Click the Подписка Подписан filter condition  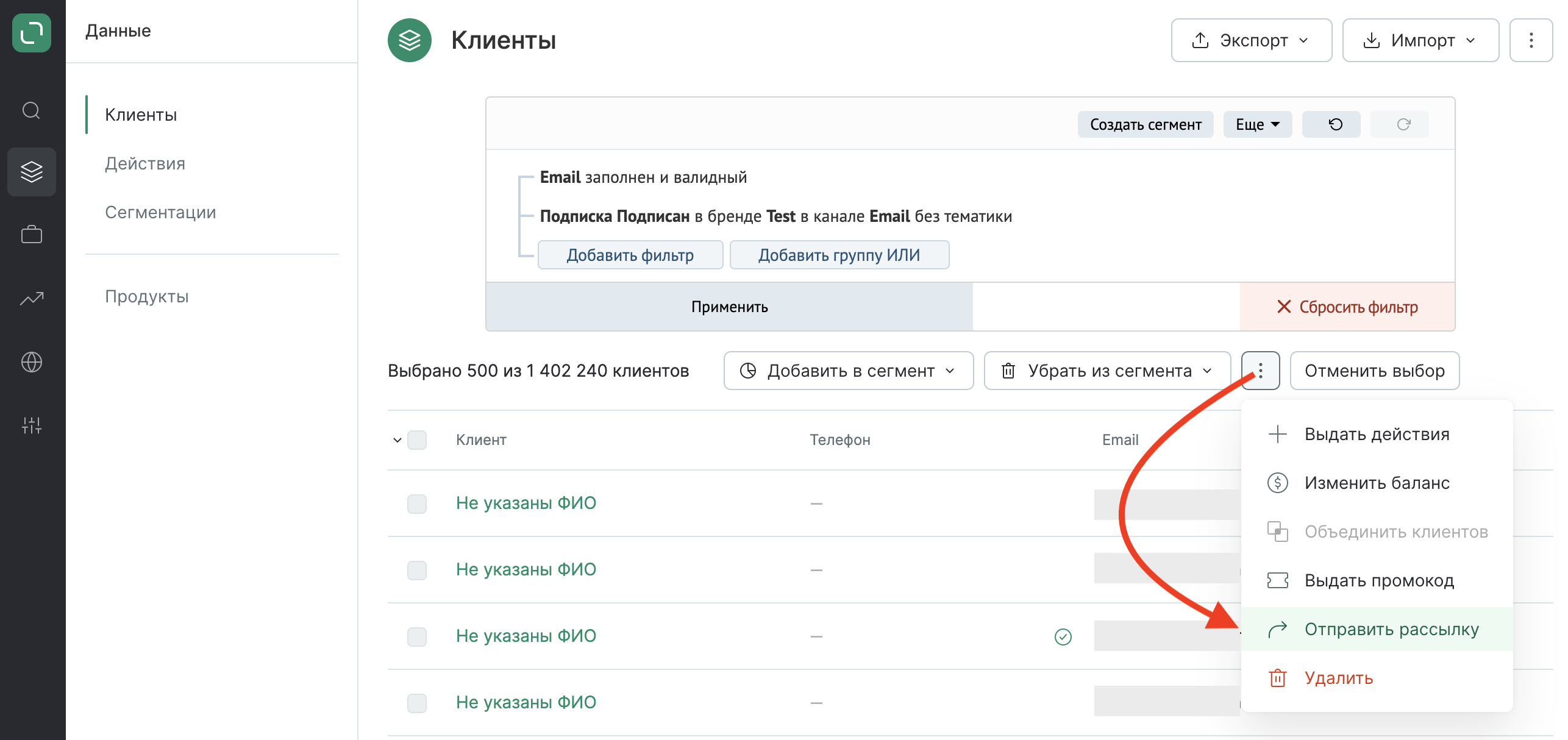coord(776,216)
